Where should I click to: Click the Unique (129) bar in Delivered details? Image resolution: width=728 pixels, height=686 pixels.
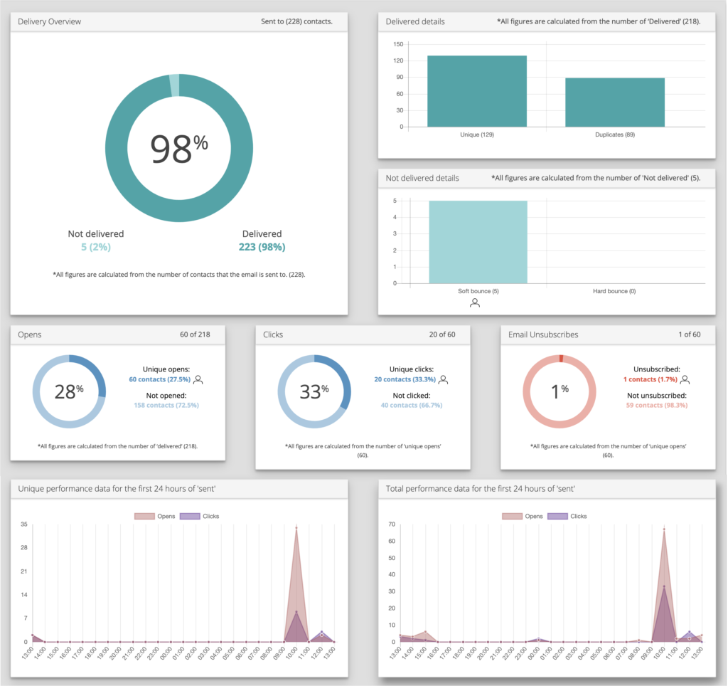click(477, 91)
